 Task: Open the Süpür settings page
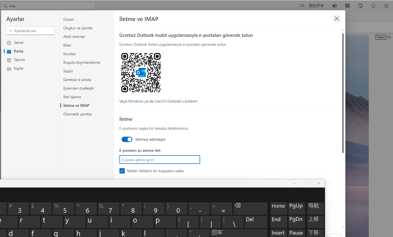coord(68,71)
